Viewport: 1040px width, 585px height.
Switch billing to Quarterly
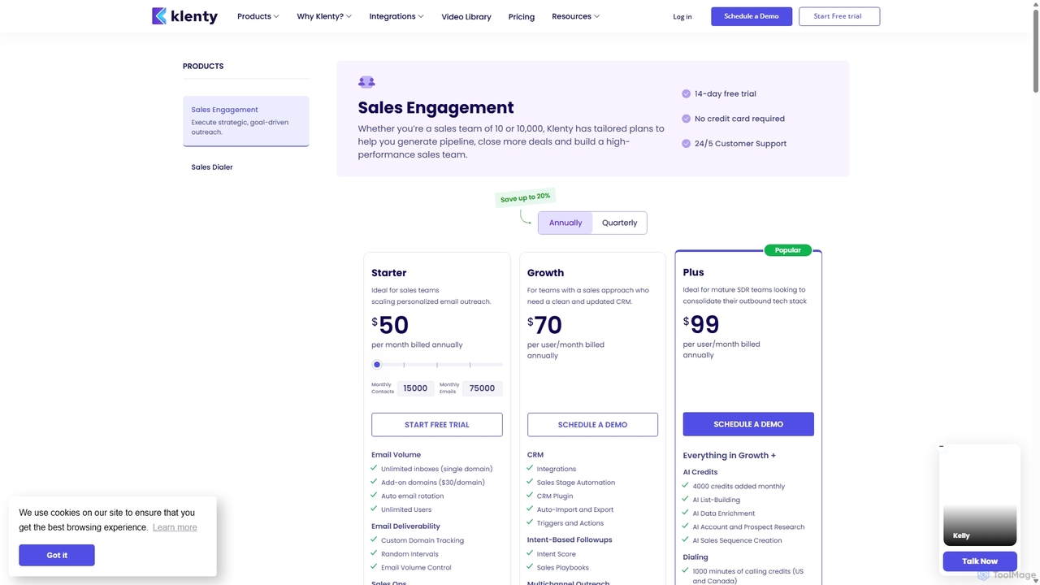[620, 223]
